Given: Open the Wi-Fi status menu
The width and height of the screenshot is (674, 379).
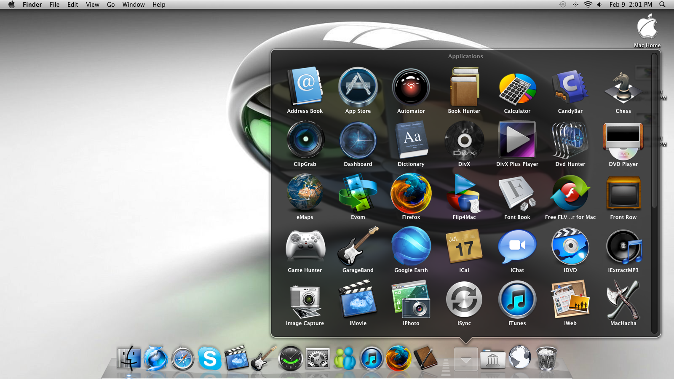Looking at the screenshot, I should point(588,4).
